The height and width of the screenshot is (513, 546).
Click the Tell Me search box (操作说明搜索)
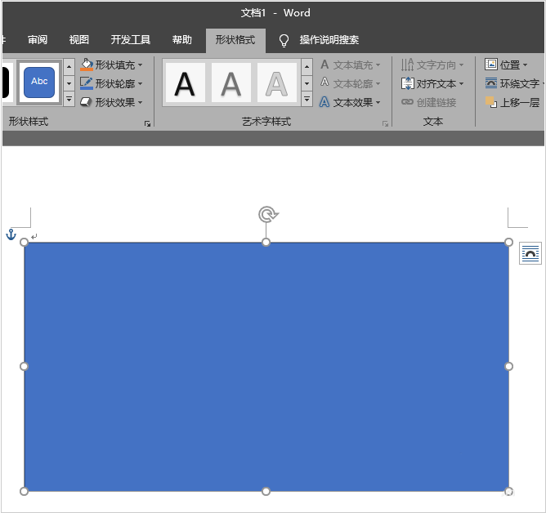click(329, 40)
